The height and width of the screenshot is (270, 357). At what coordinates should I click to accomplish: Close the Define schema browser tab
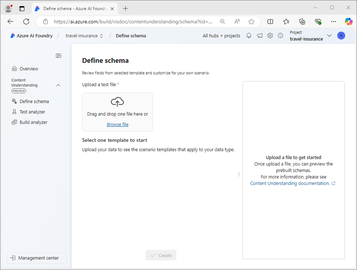112,8
